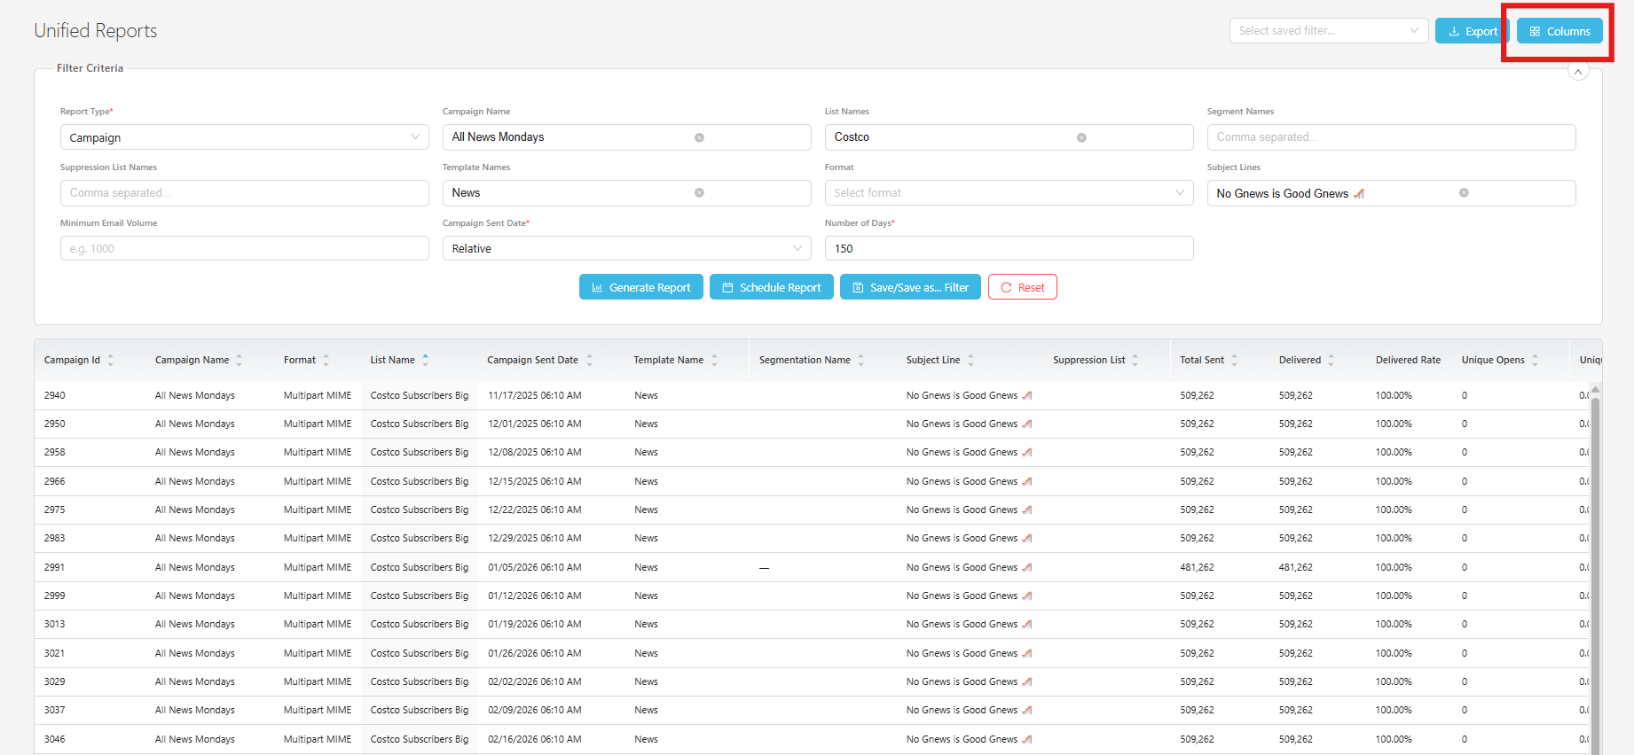
Task: Open the Report Type dropdown
Action: click(x=244, y=137)
